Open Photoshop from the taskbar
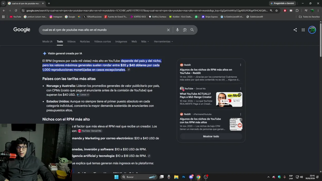 pyautogui.click(x=184, y=177)
